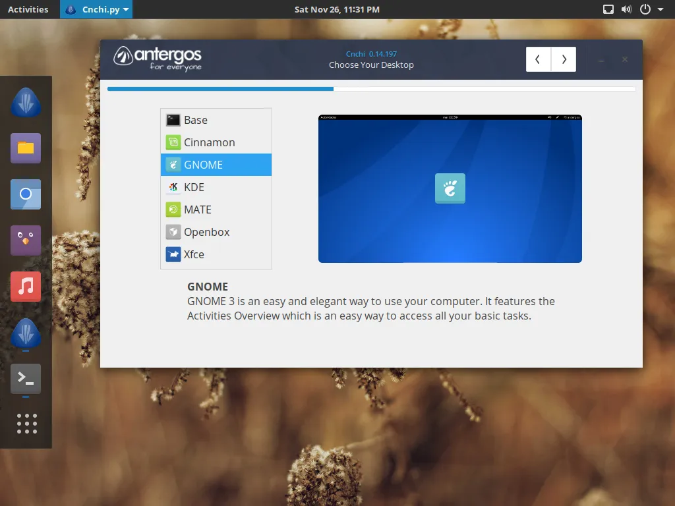Open the Activities overview
Screen dimensions: 675x506
pyautogui.click(x=28, y=9)
